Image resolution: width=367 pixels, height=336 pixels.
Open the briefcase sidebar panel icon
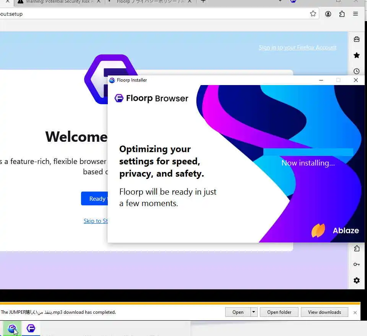tap(356, 39)
